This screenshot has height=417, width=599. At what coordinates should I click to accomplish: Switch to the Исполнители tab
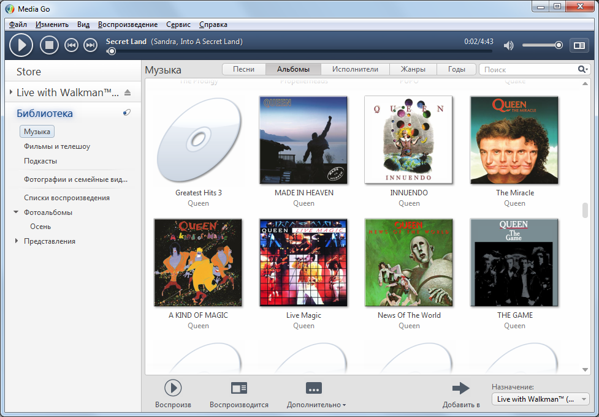click(x=355, y=69)
